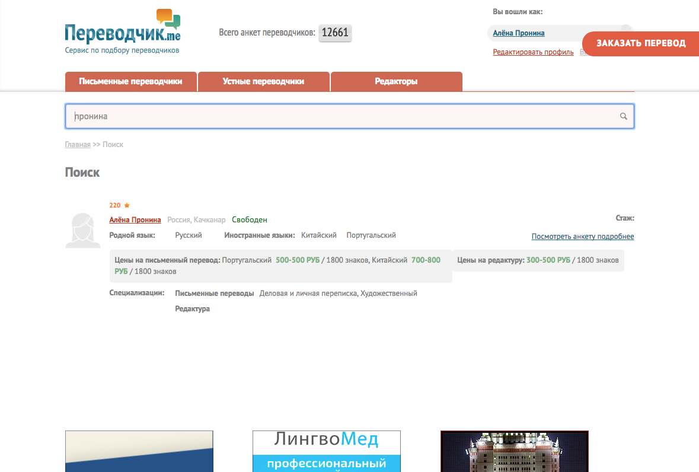
Task: Click the 500-500 РУБ translation price
Action: (x=298, y=260)
